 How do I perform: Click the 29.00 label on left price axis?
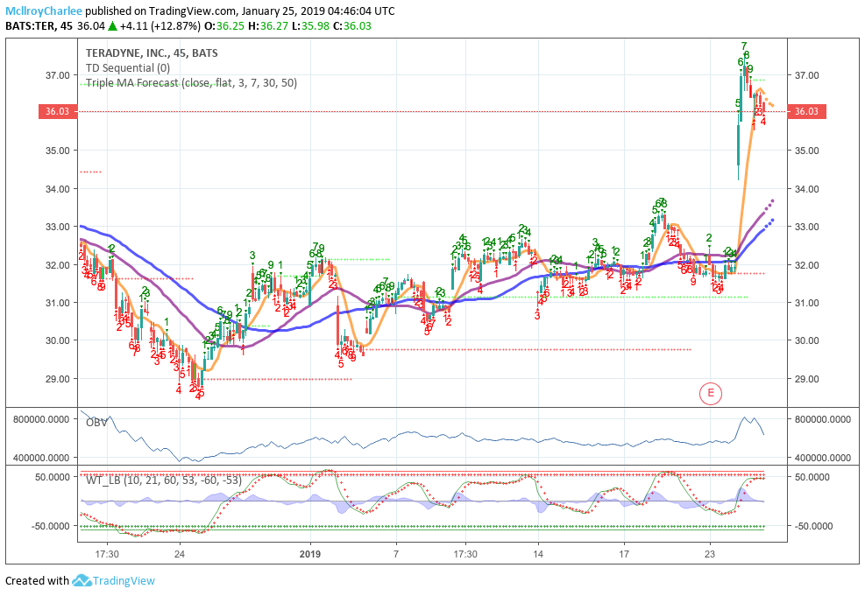pos(57,379)
